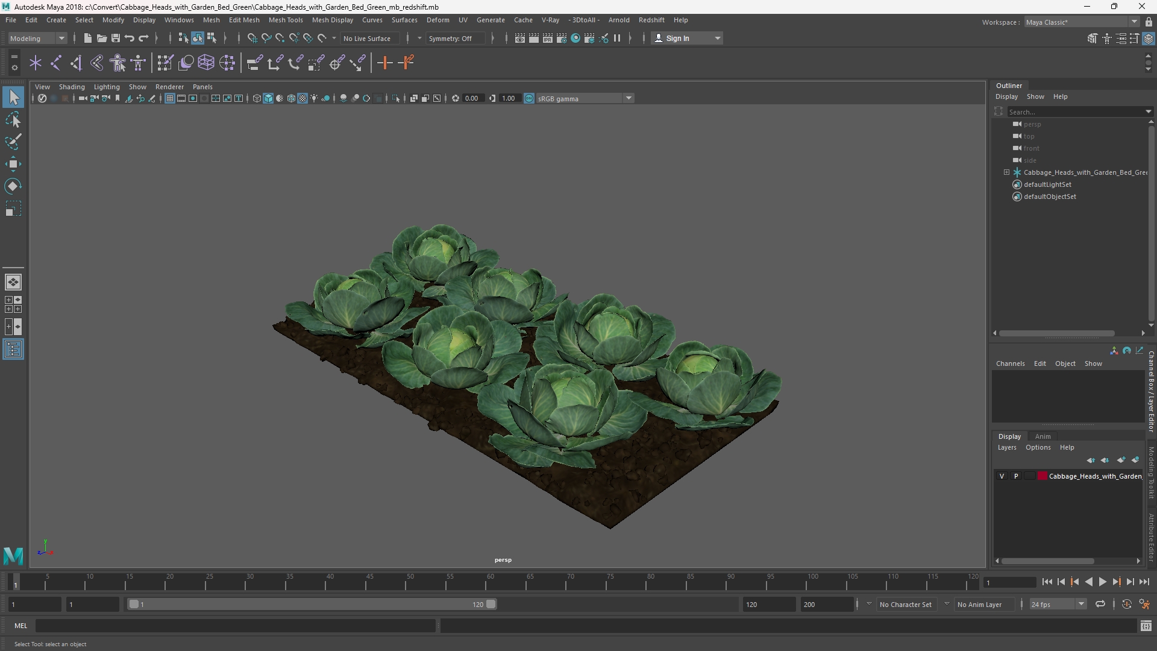1157x651 pixels.
Task: Open the Mesh Tools menu
Action: pos(286,20)
